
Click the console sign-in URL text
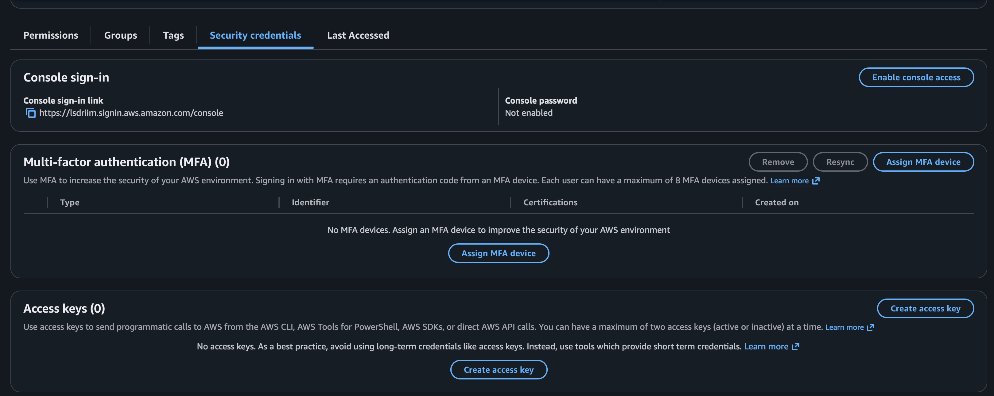(x=131, y=113)
